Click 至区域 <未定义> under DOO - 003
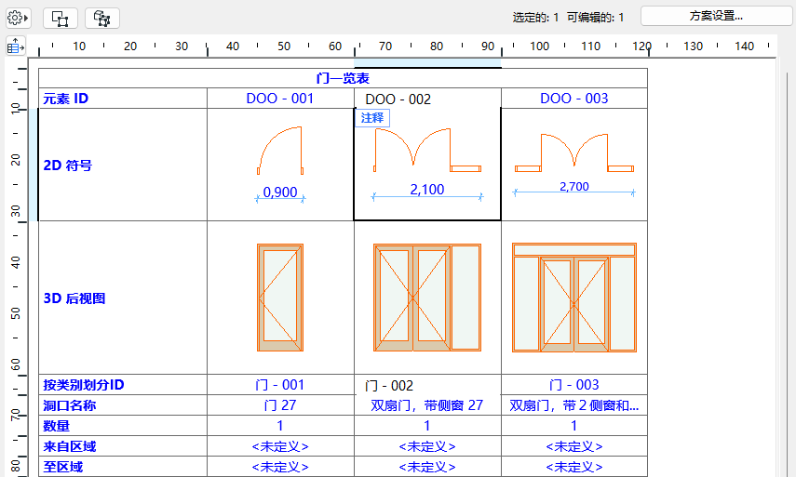 [x=574, y=467]
